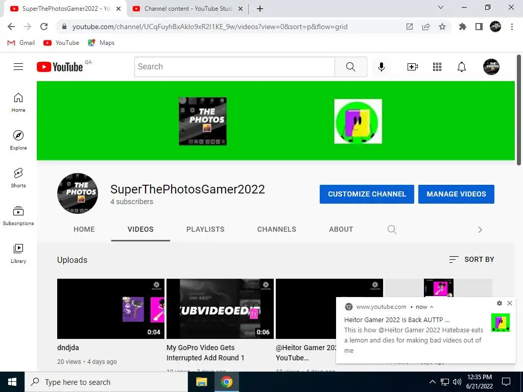The image size is (523, 392).
Task: Click MANAGE VIDEOS button
Action: click(x=456, y=194)
